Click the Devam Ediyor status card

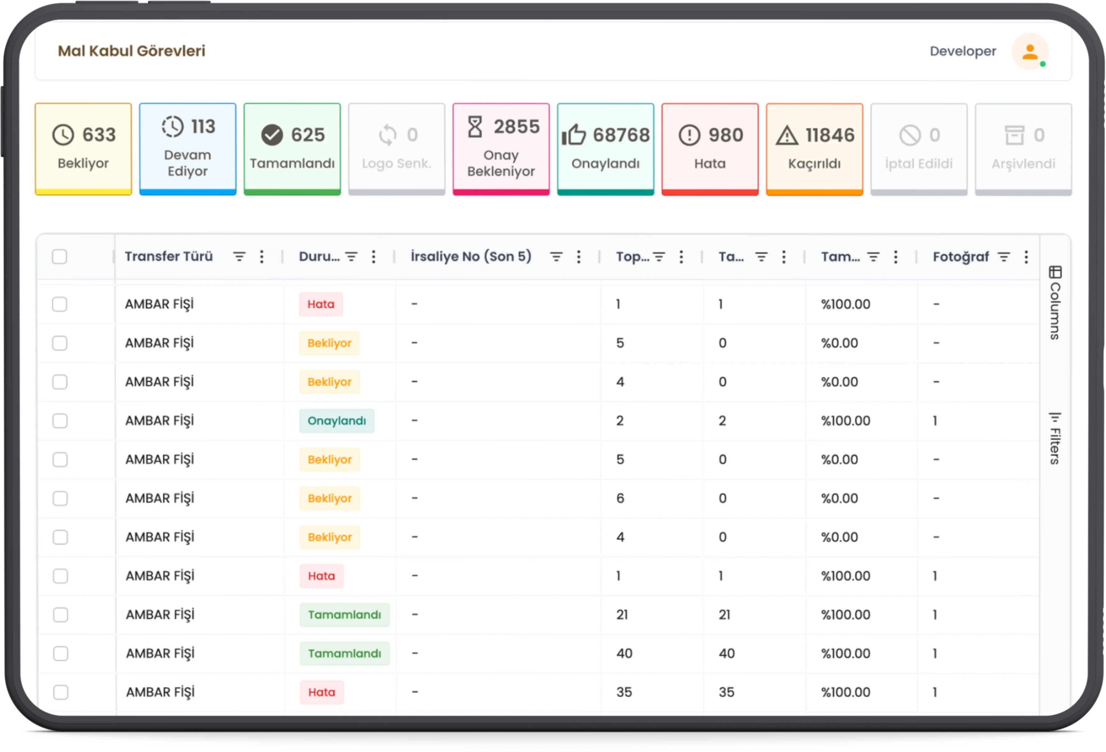click(187, 149)
